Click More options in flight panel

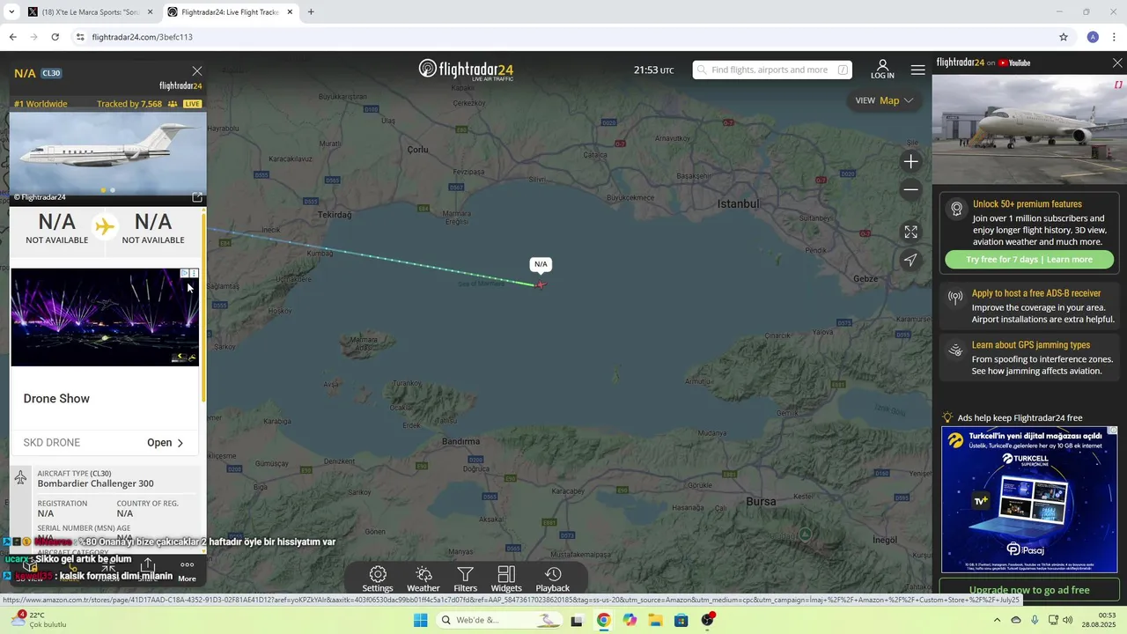point(187,571)
